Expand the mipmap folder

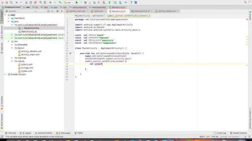(12, 58)
